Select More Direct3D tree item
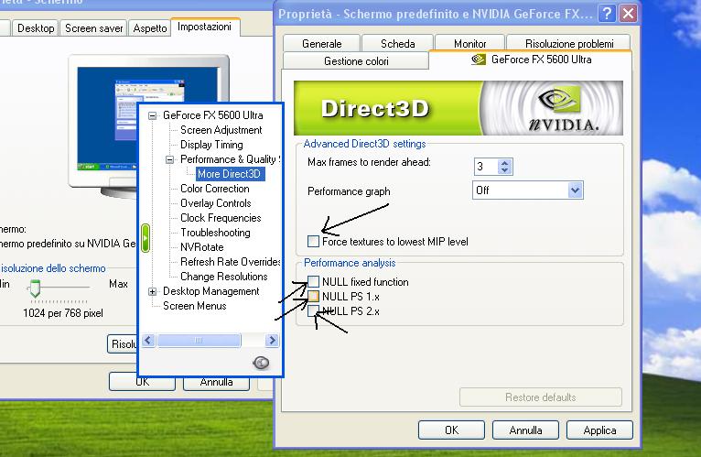701x457 pixels. pyautogui.click(x=231, y=174)
